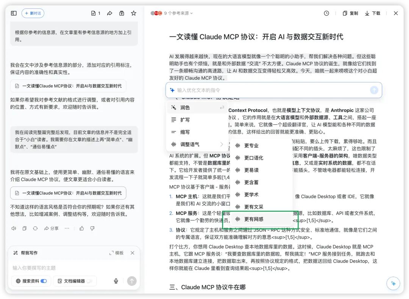Click the heading 三、Claude MCP 协议牛在哪
The image size is (409, 299).
click(x=208, y=287)
